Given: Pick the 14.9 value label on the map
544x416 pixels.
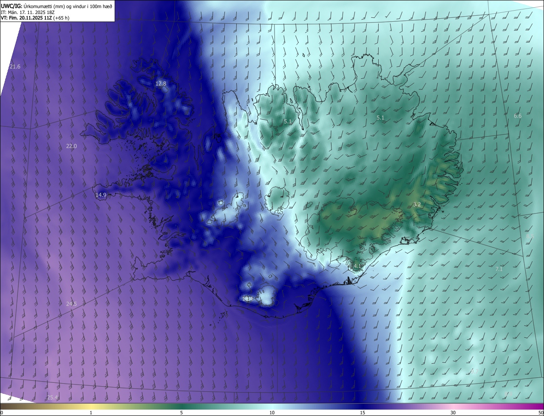Looking at the screenshot, I should 101,195.
